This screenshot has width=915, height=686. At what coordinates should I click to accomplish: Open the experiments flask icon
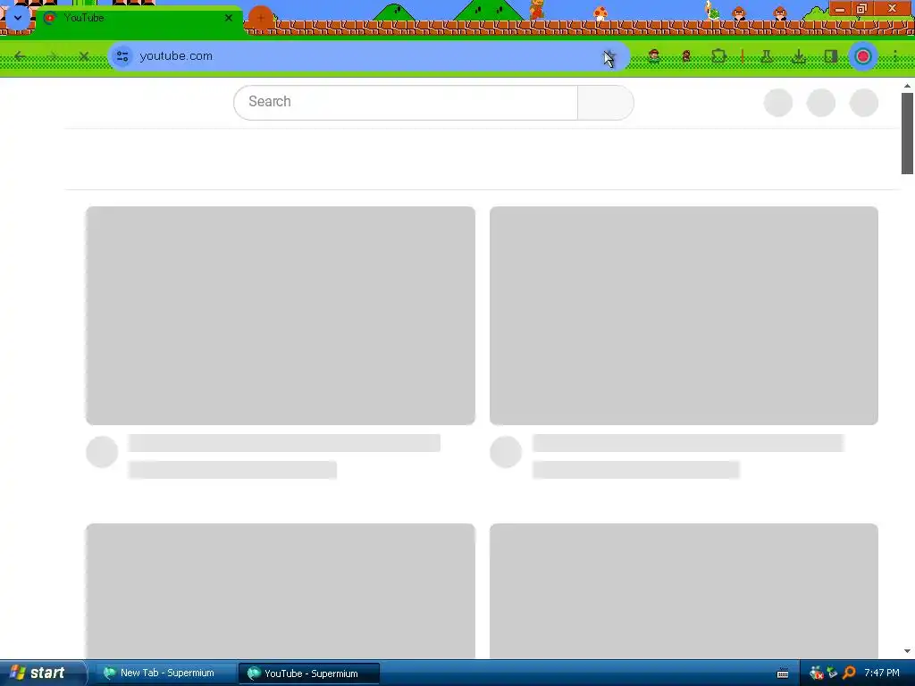click(x=767, y=56)
